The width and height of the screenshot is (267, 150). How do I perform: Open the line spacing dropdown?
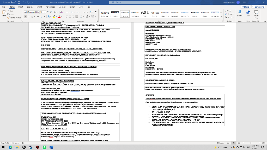pyautogui.click(x=82, y=16)
